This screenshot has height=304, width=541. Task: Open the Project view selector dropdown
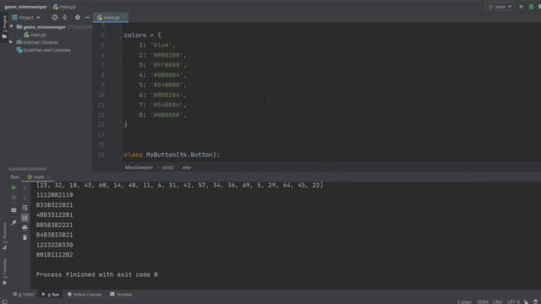(26, 17)
